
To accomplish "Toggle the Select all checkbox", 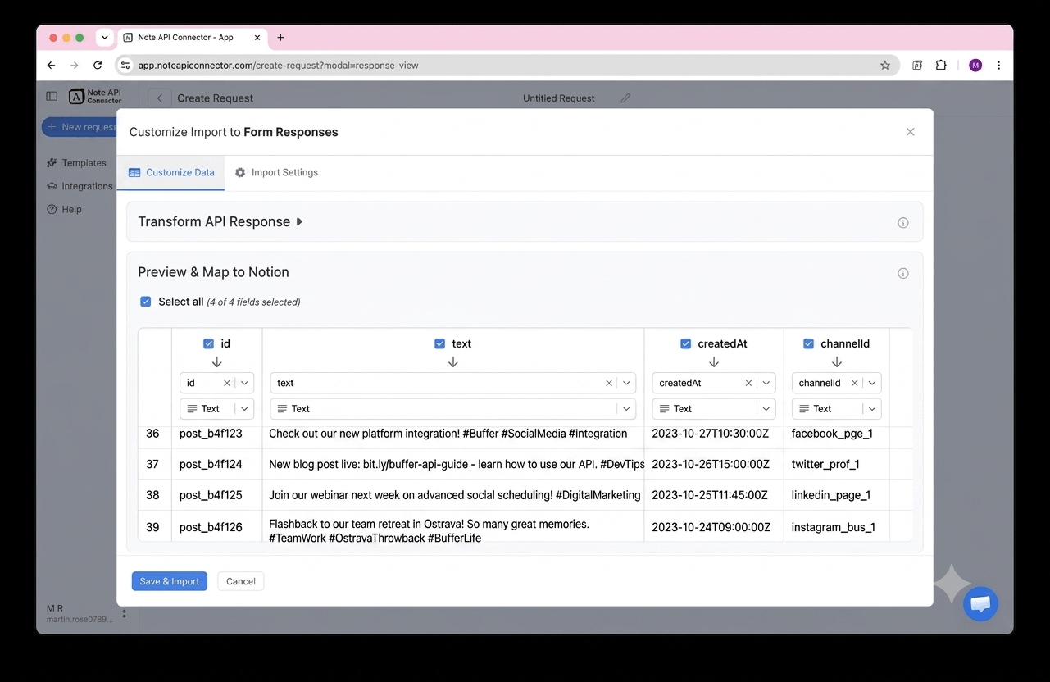I will pyautogui.click(x=146, y=302).
